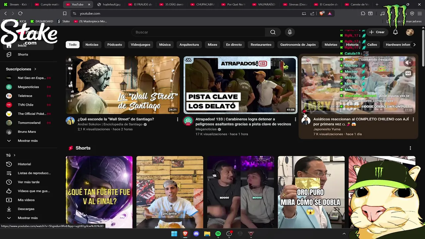Viewport: 425px width, 239px height.
Task: Open the ¿Qué tan fuerte fue V short
Action: tap(99, 192)
